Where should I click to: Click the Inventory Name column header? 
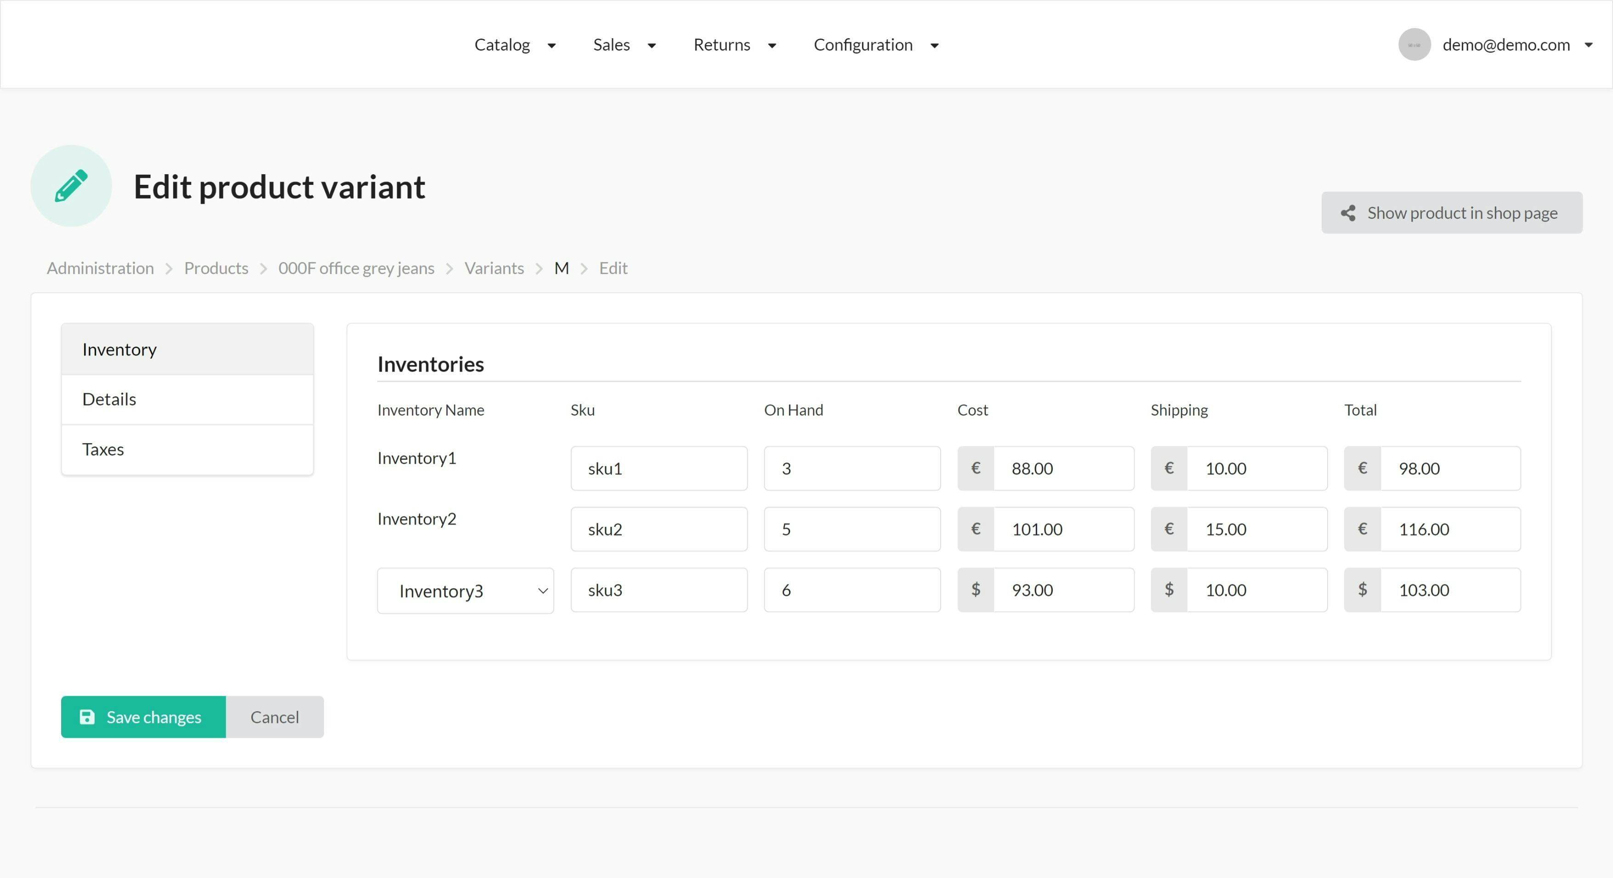(431, 410)
